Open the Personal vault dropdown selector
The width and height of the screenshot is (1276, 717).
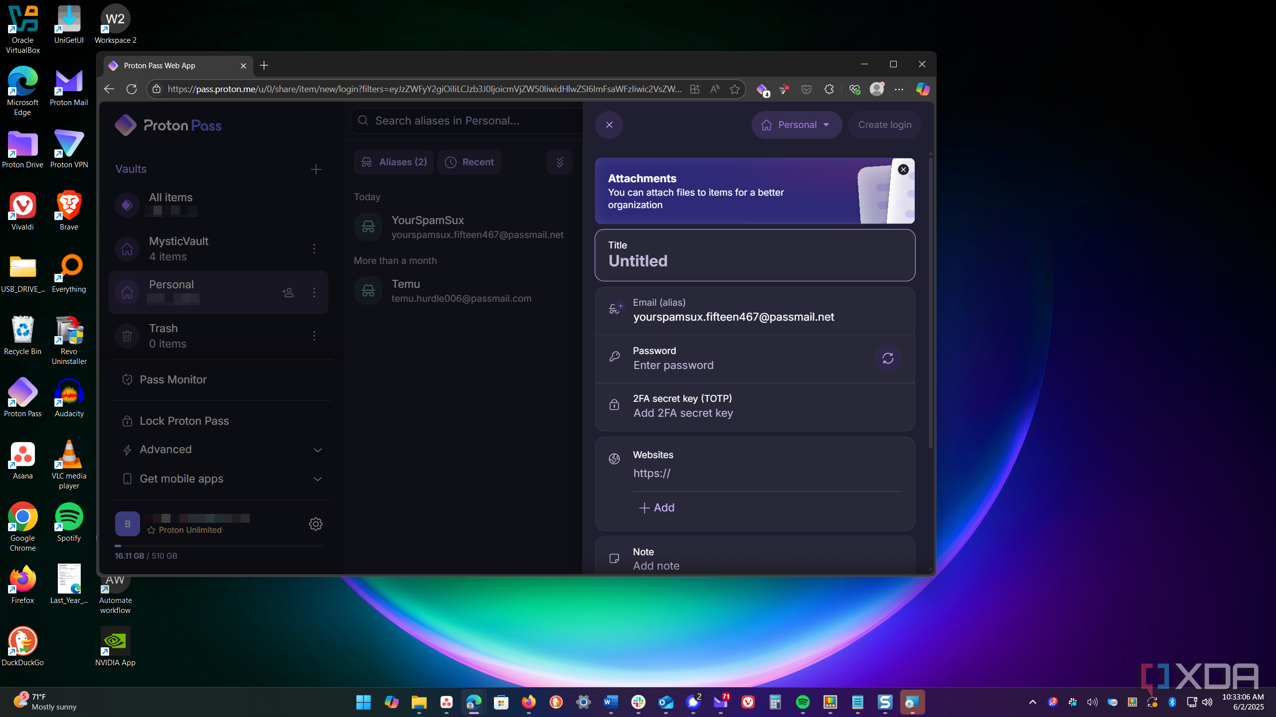[797, 124]
